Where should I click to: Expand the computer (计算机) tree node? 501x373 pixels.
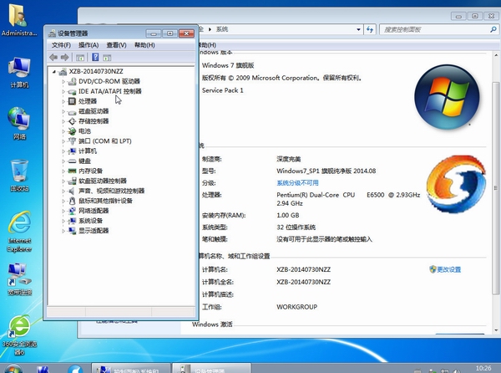coord(63,151)
